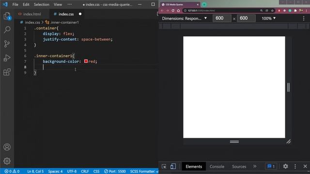Click the bottom-edge viewport resize handle
The width and height of the screenshot is (310, 174).
234,142
